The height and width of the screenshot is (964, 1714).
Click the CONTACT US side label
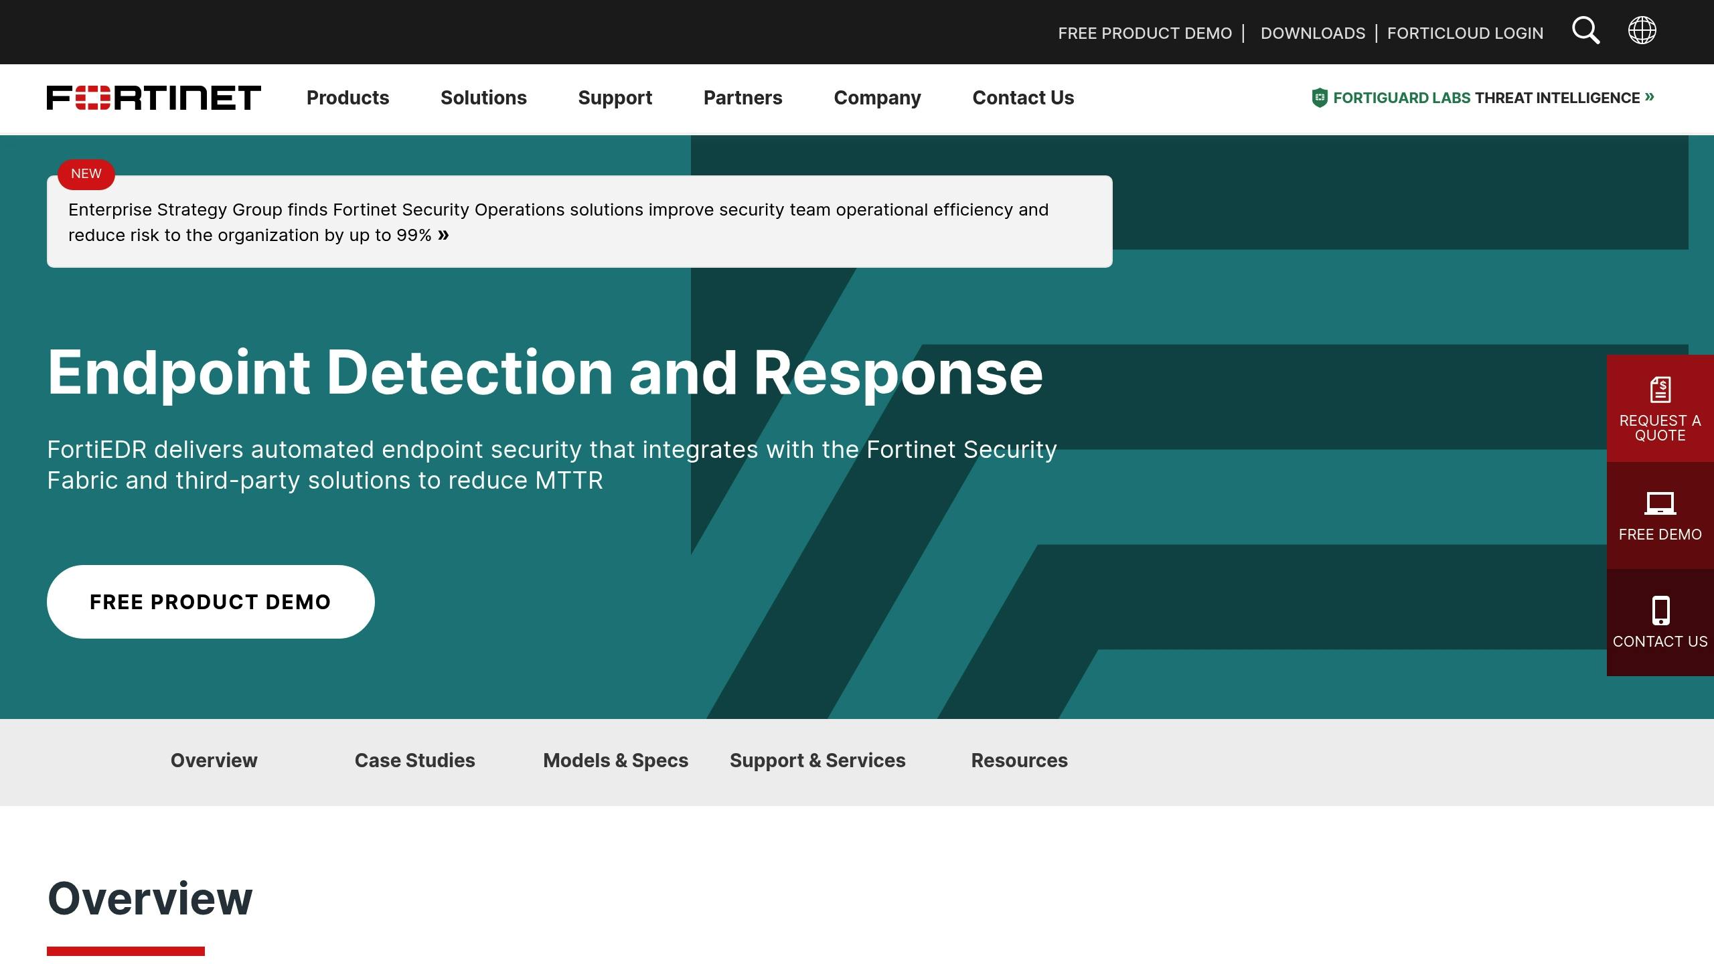click(x=1660, y=641)
